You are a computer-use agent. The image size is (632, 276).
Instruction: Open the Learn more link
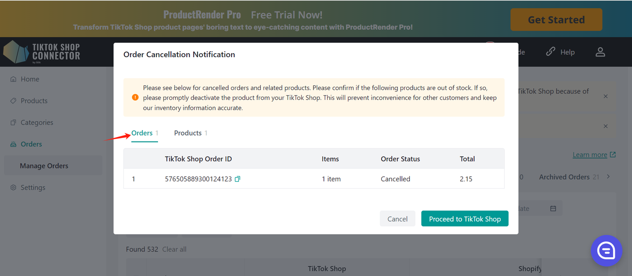pos(590,155)
